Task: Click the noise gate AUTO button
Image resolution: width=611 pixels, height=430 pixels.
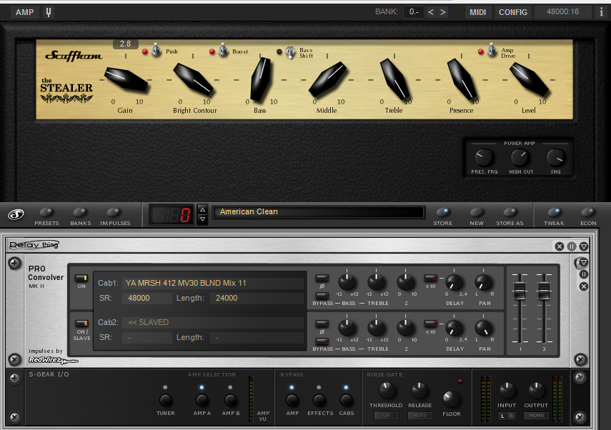Action: click(x=420, y=416)
